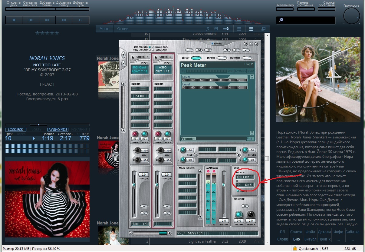Viewport: 365px width, 252px height.
Task: Skip to the previous track
Action: click(31, 20)
